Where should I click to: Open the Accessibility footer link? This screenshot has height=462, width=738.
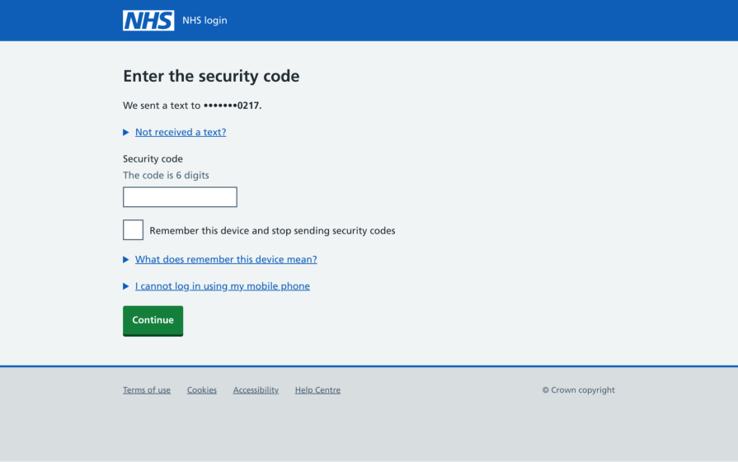[256, 390]
